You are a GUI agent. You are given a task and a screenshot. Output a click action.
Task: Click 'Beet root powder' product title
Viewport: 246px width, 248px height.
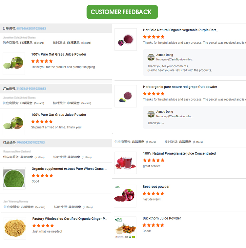coord(156,187)
